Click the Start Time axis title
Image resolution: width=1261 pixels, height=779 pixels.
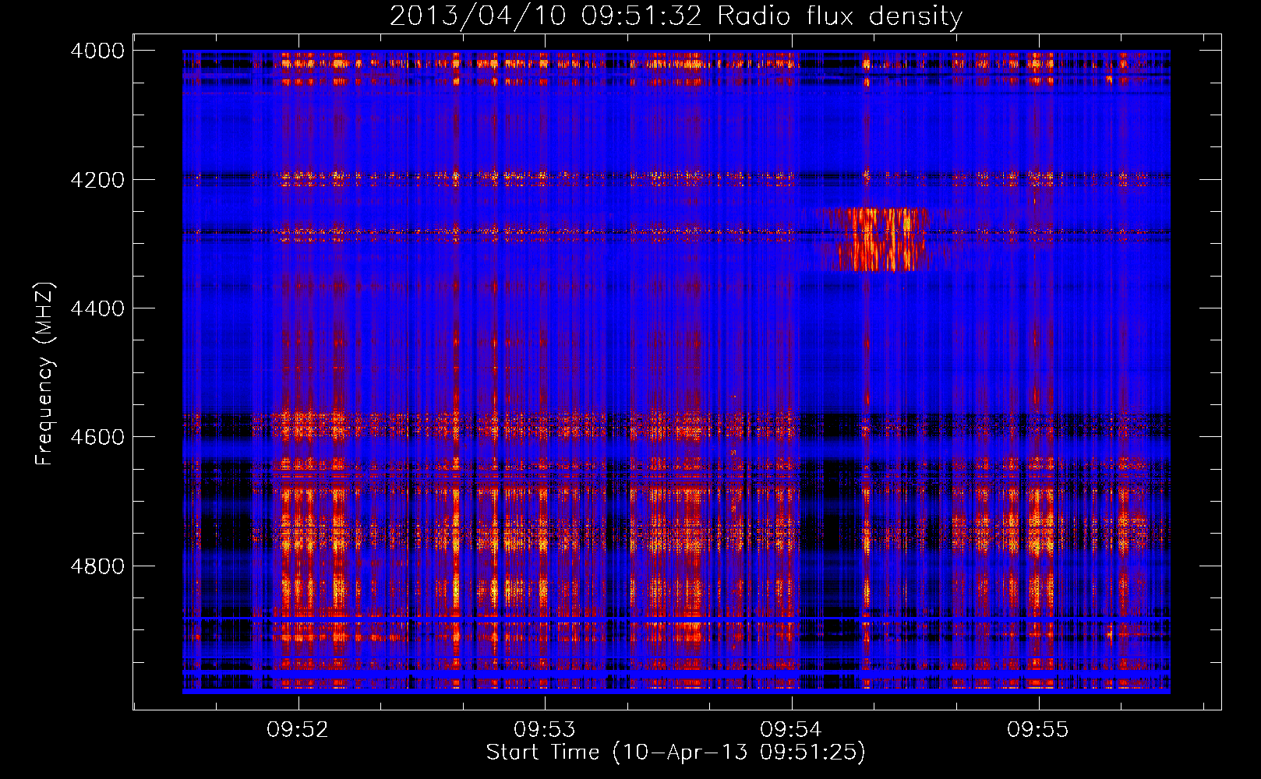point(676,753)
